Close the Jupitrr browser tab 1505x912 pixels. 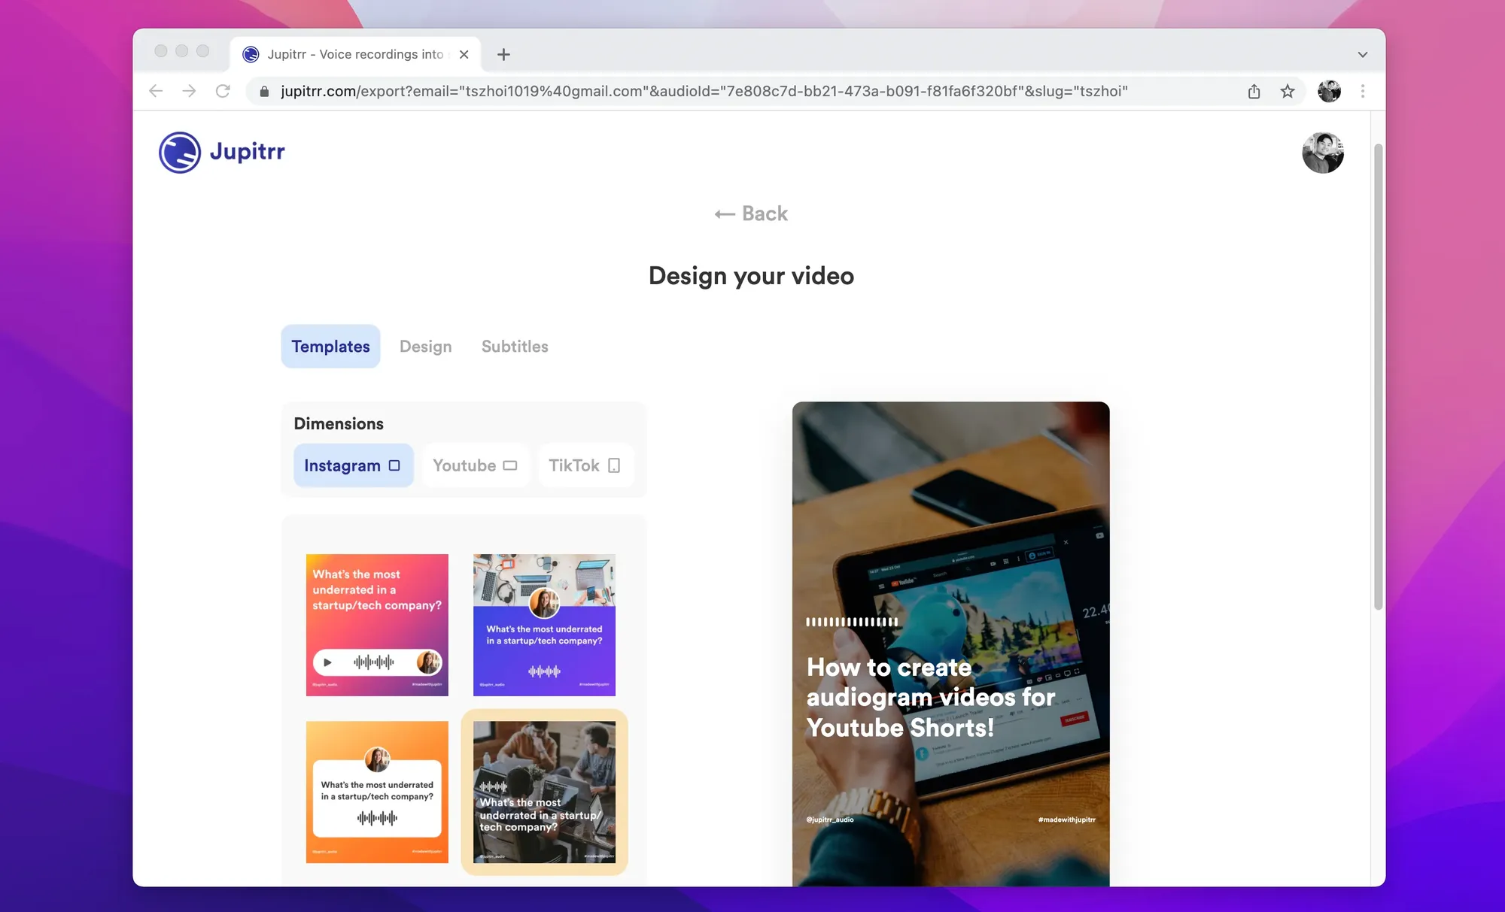click(x=464, y=54)
